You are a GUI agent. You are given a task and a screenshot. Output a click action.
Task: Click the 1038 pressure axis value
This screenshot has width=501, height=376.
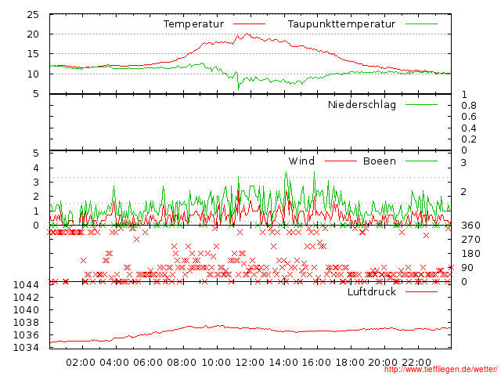pos(26,322)
